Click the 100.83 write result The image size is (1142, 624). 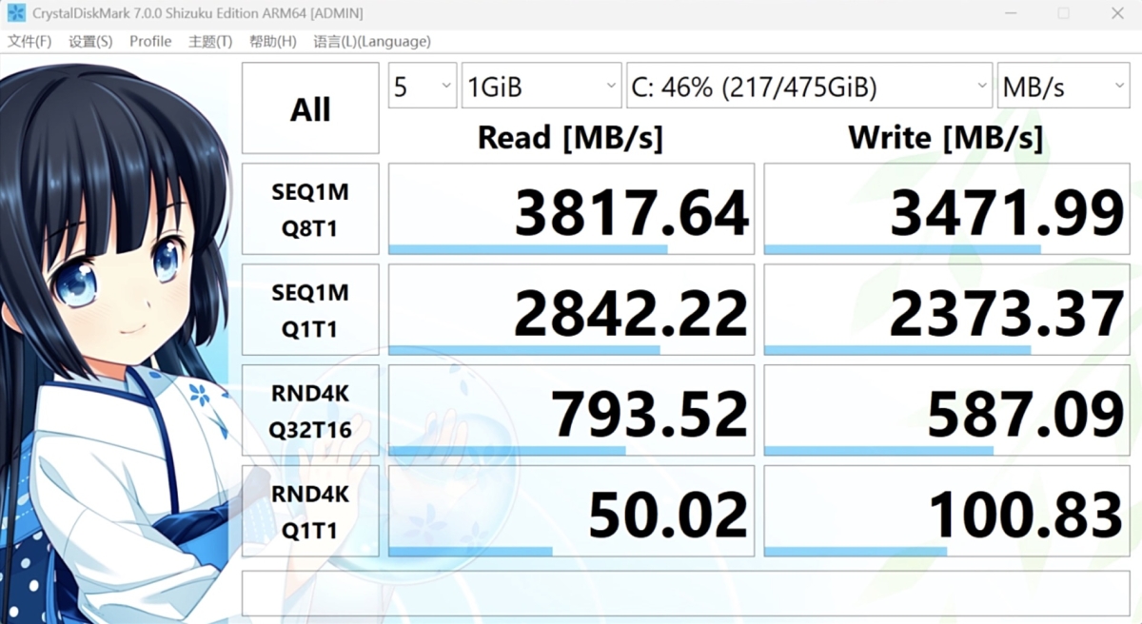[x=947, y=511]
